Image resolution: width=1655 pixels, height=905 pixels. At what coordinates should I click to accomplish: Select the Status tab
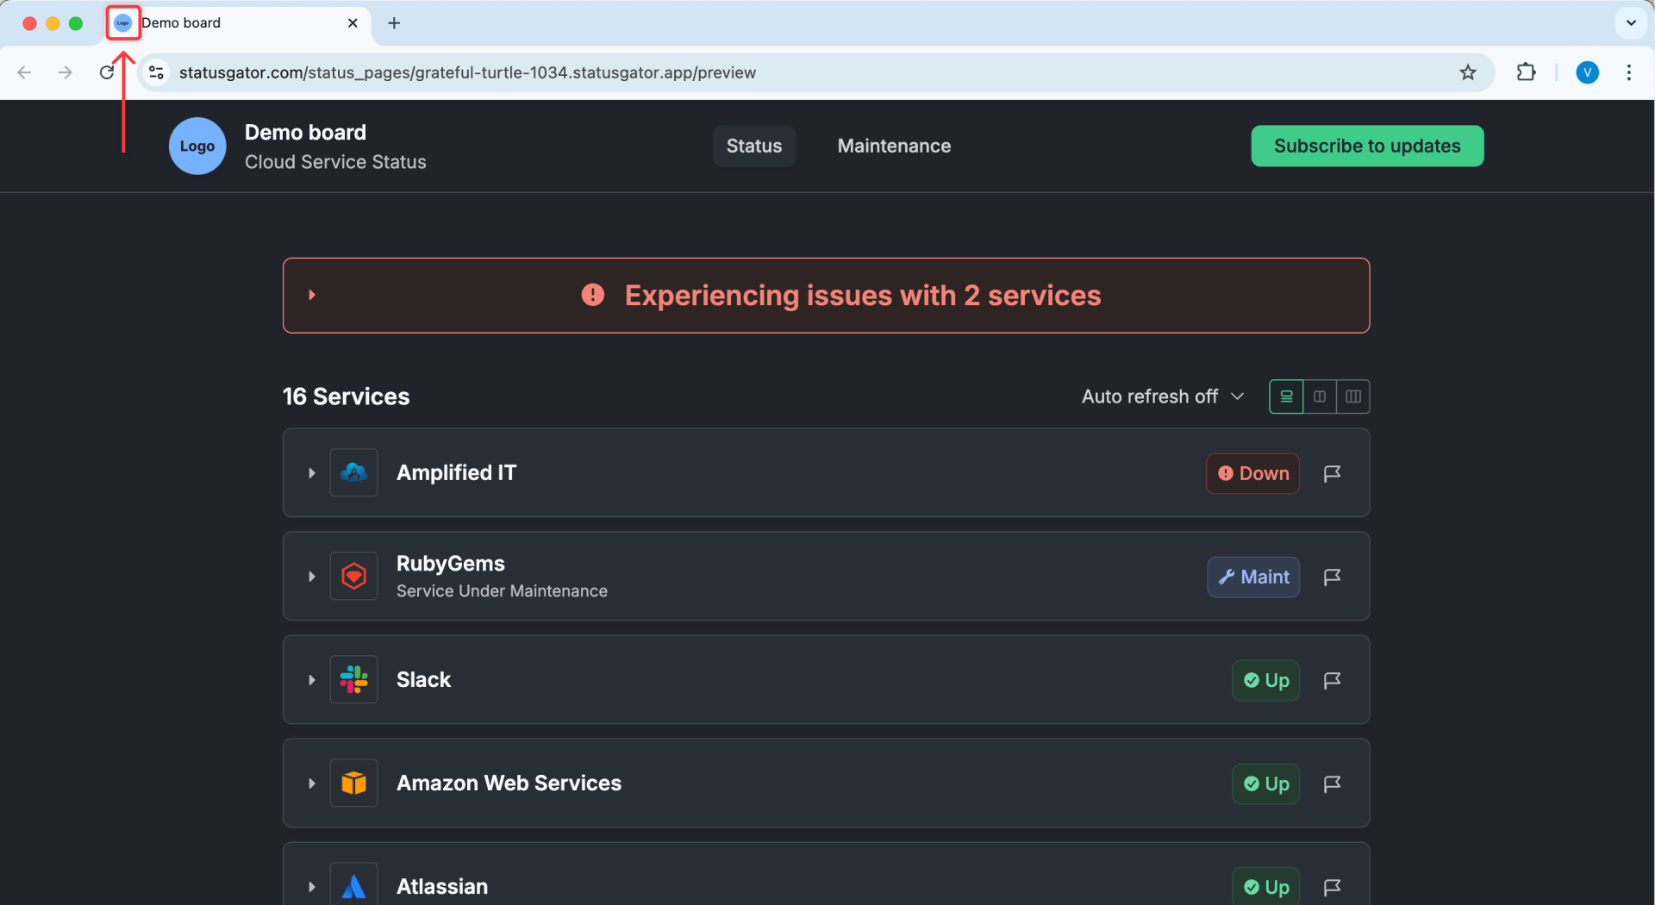[754, 146]
